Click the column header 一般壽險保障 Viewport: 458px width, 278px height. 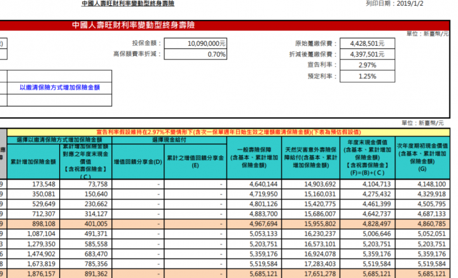pyautogui.click(x=254, y=157)
